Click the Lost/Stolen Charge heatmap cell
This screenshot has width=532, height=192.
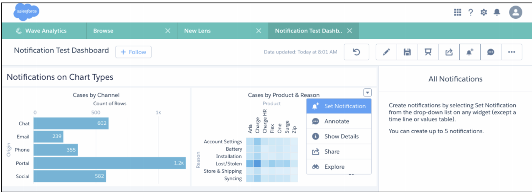pyautogui.click(x=257, y=164)
